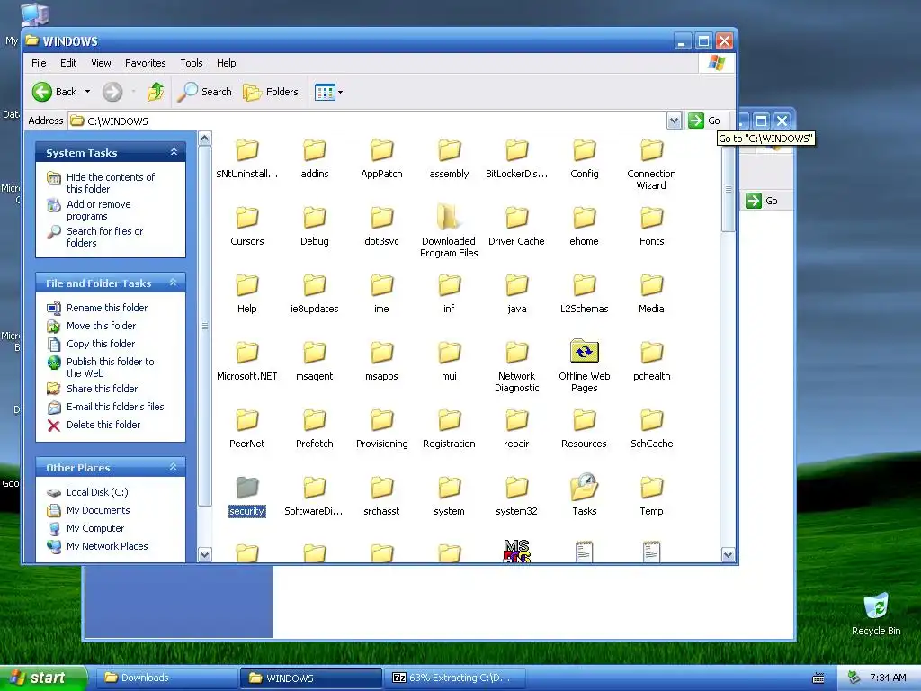Select the assembly folder icon
The height and width of the screenshot is (691, 921).
449,150
